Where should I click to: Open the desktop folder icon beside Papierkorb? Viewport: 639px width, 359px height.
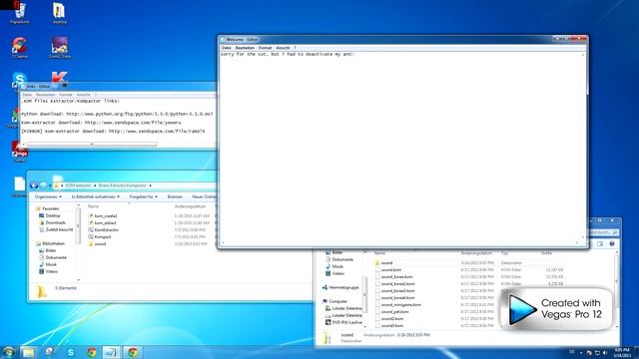pyautogui.click(x=60, y=13)
